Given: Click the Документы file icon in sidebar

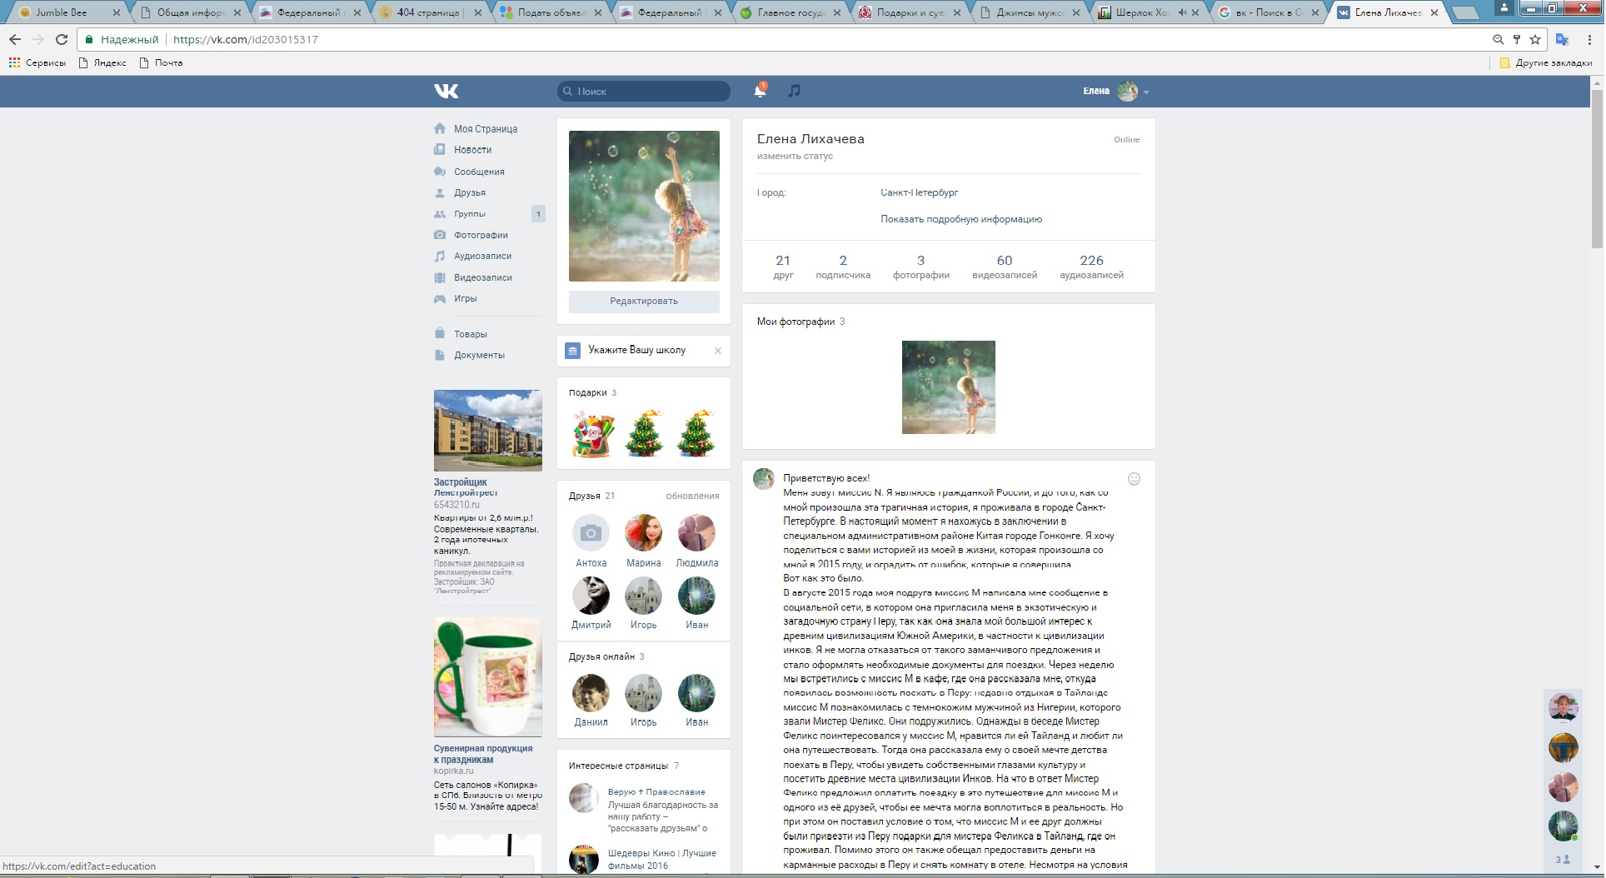Looking at the screenshot, I should (440, 355).
